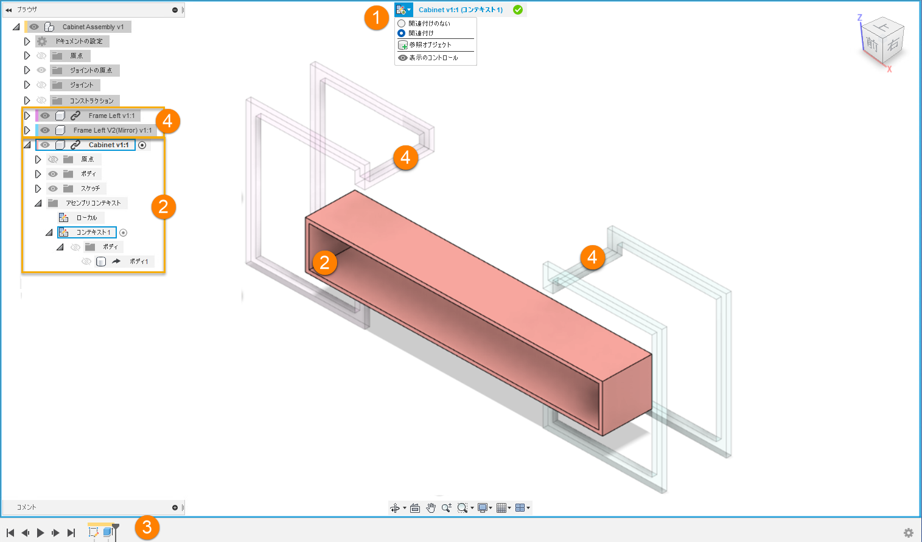Viewport: 922px width, 542px height.
Task: Click the gear icon beside ドキュメントの設定
Action: 41,41
